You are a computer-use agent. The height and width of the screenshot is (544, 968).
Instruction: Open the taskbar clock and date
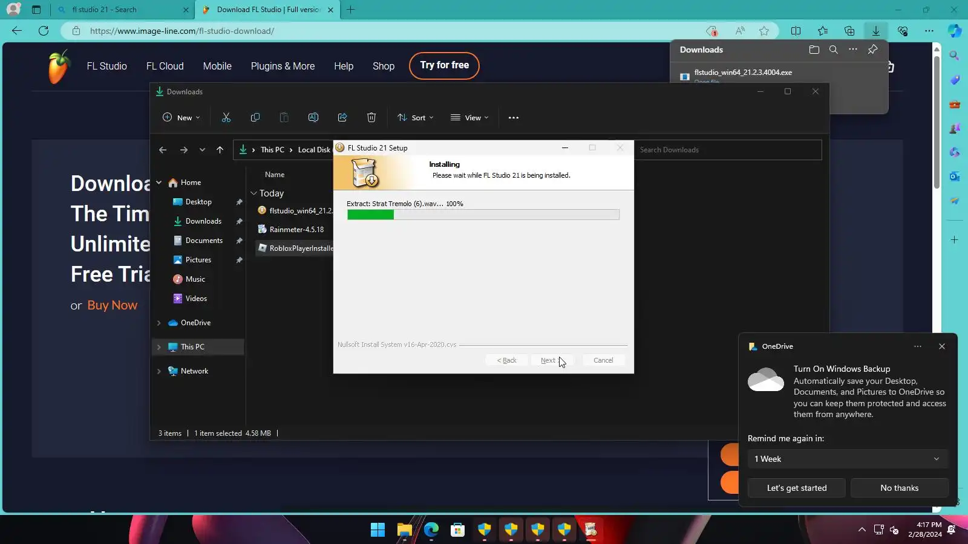point(925,529)
